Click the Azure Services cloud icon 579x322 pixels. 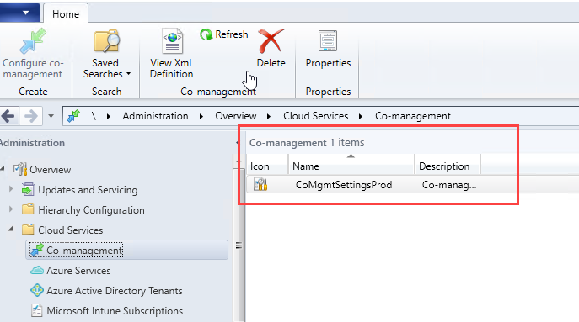pos(37,271)
